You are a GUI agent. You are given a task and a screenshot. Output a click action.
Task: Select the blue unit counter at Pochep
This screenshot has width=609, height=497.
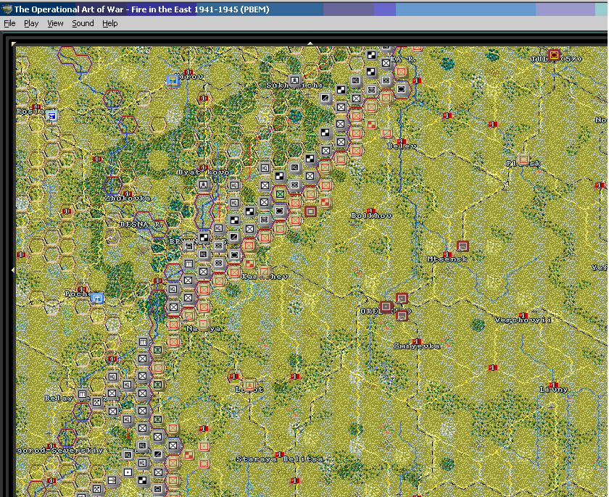pos(97,298)
